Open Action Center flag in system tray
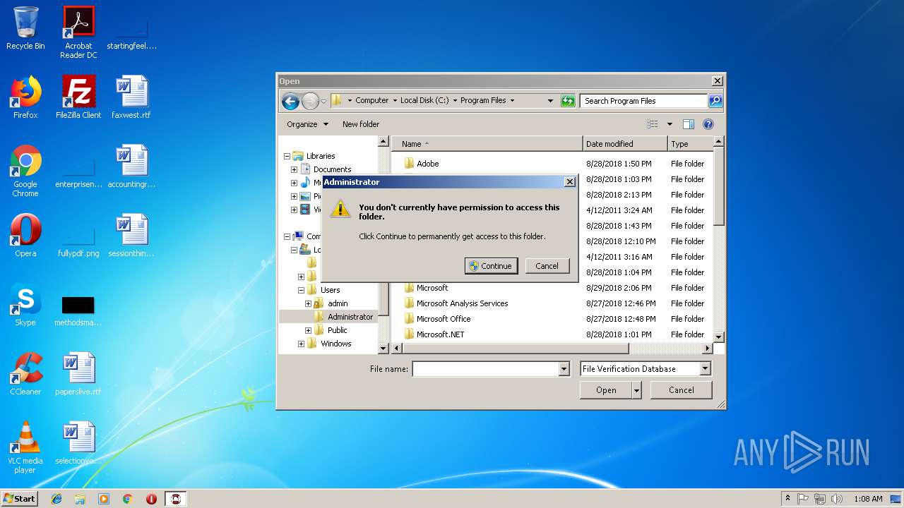This screenshot has width=904, height=508. coord(803,499)
